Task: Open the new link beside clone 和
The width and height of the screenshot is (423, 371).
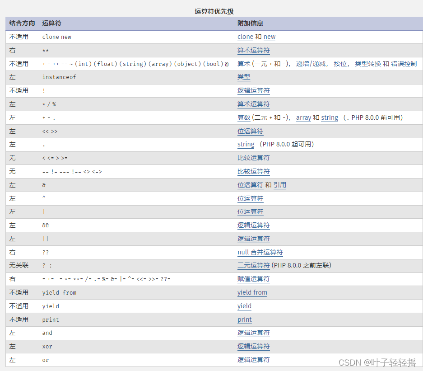Action: click(270, 37)
